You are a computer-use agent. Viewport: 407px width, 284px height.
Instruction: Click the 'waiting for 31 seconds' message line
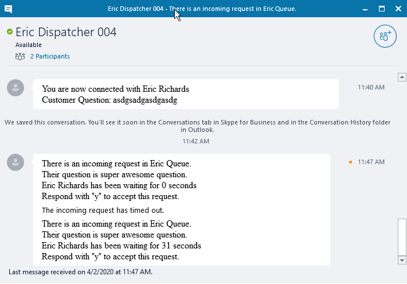click(x=121, y=246)
